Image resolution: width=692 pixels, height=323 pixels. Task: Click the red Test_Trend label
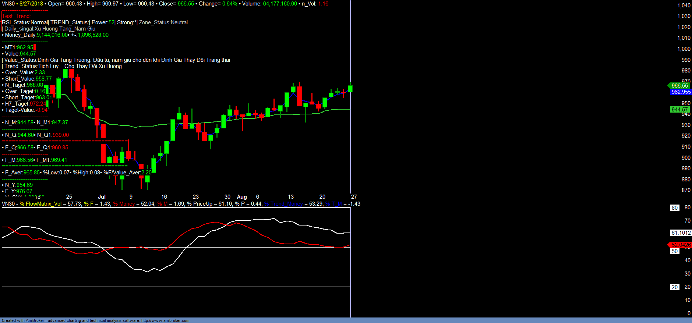[x=17, y=16]
